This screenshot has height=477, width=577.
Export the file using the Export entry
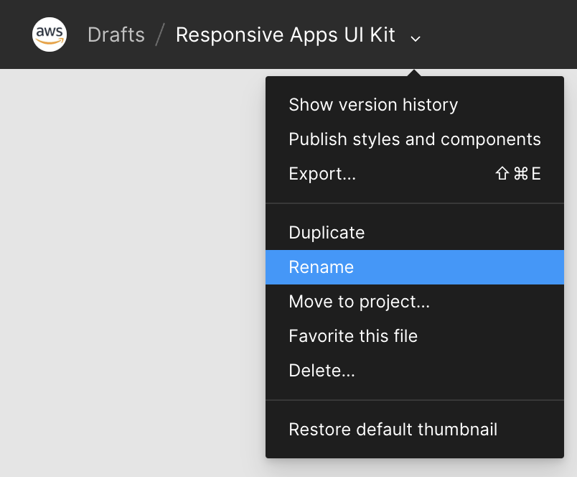click(x=322, y=174)
